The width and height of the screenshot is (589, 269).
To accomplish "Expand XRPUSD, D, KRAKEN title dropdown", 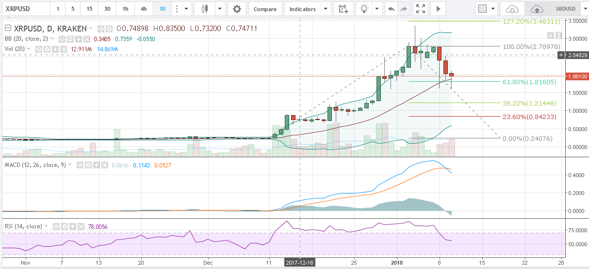I will [91, 28].
